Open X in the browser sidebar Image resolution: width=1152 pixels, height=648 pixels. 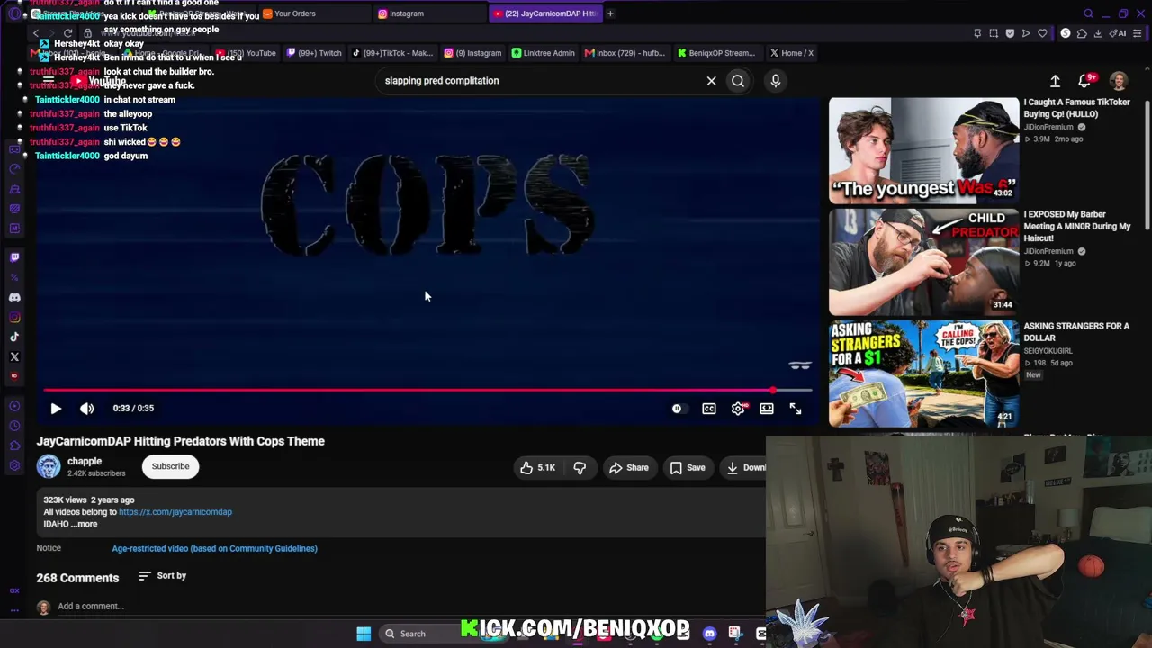tap(14, 356)
